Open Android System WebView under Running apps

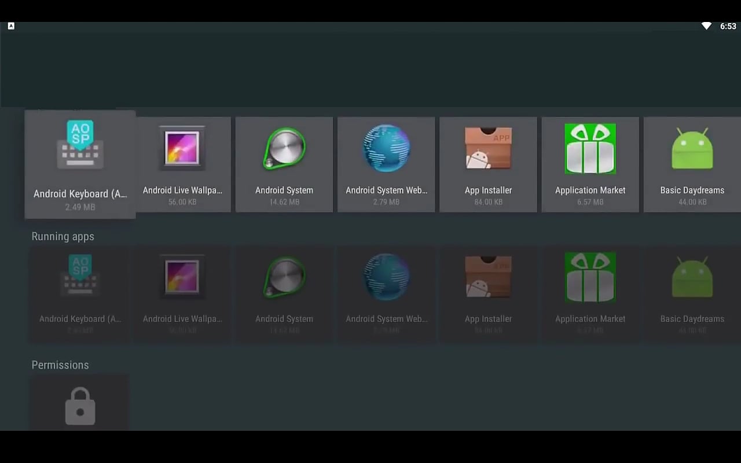pos(386,294)
